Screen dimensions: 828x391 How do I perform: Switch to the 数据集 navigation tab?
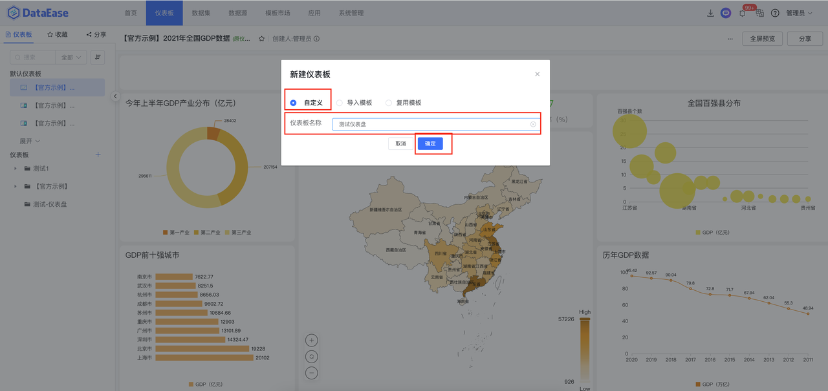coord(201,12)
